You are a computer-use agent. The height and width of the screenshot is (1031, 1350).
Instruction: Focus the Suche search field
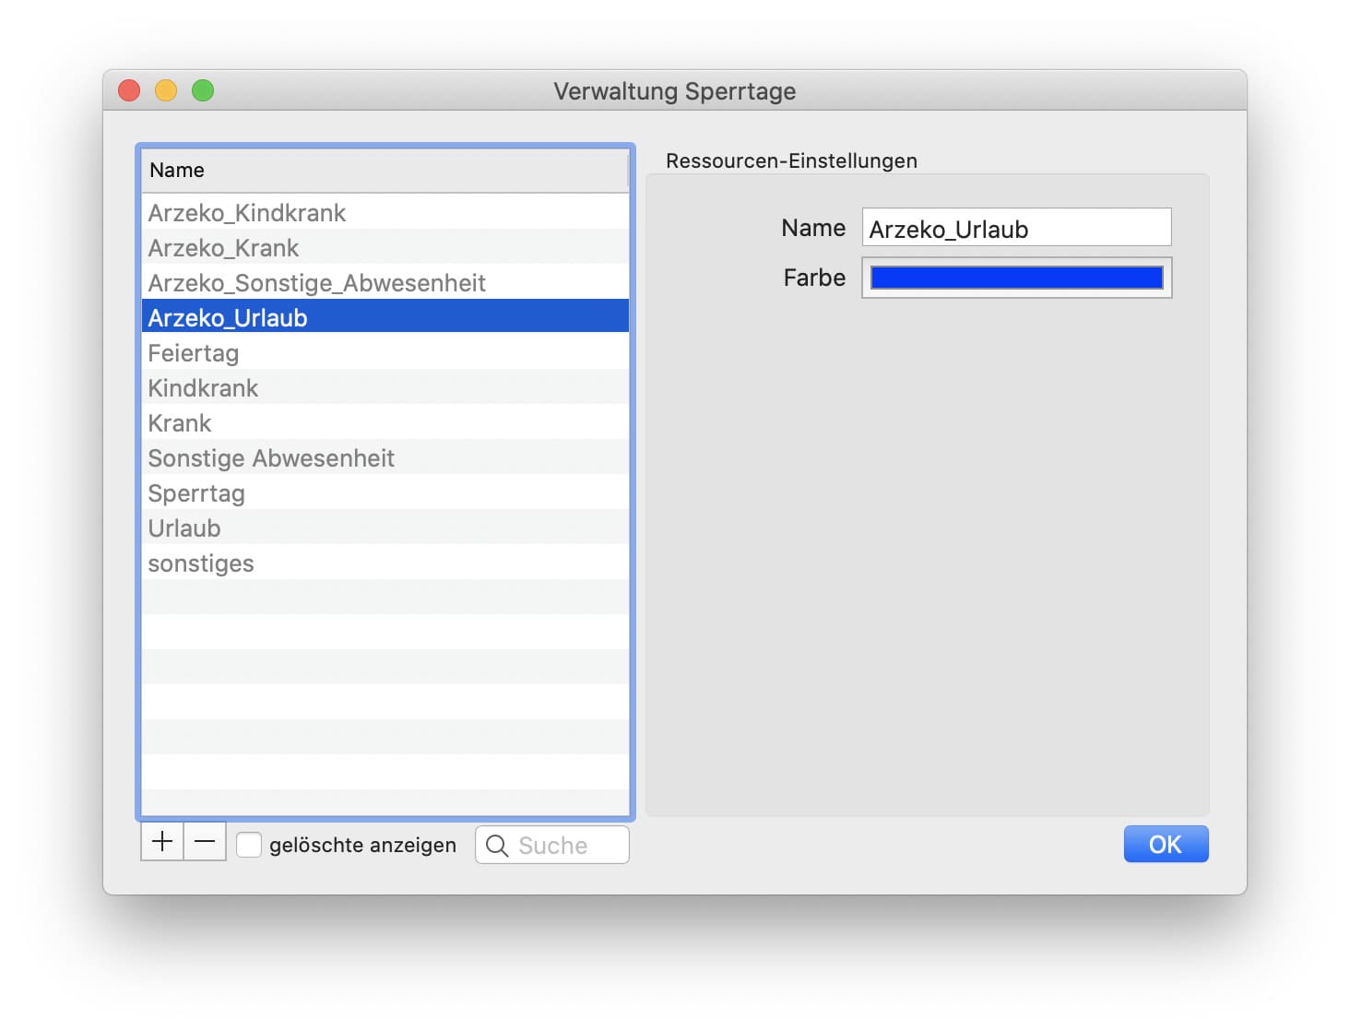click(x=551, y=845)
